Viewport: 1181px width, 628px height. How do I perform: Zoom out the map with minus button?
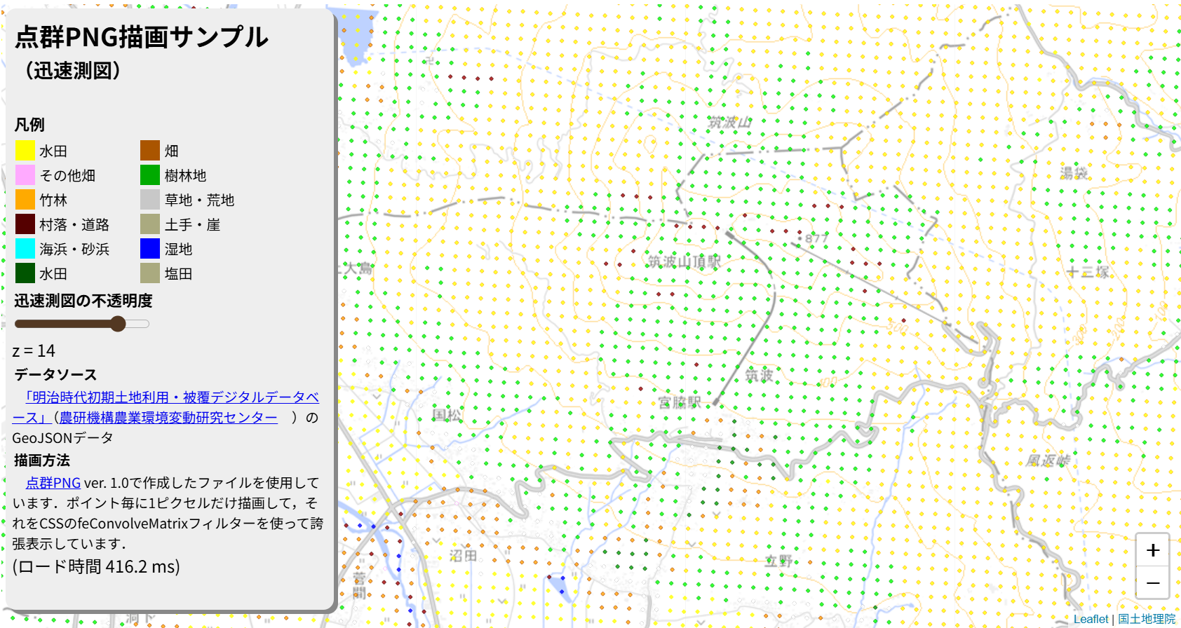[x=1152, y=582]
